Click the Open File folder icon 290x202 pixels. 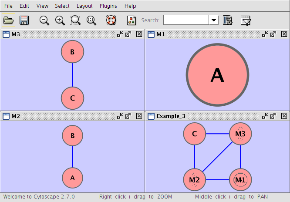pos(8,20)
